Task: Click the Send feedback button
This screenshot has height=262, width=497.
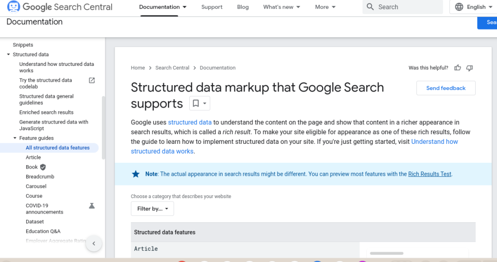Action: [x=446, y=88]
